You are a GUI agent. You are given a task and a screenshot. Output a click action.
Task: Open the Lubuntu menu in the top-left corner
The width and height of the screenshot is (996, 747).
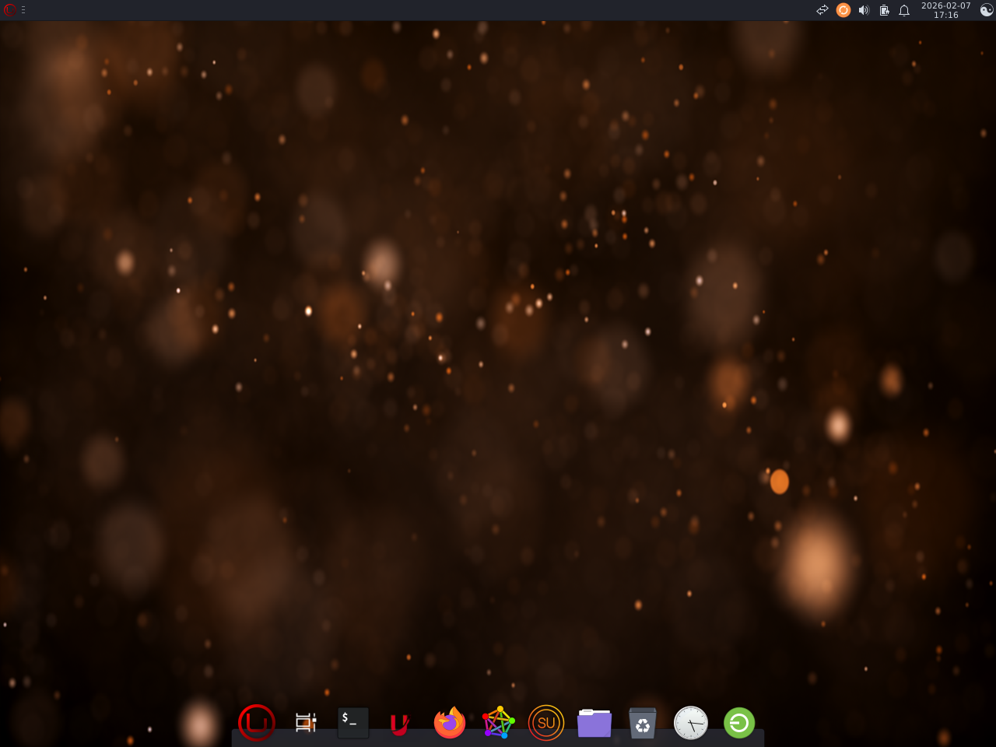point(9,10)
